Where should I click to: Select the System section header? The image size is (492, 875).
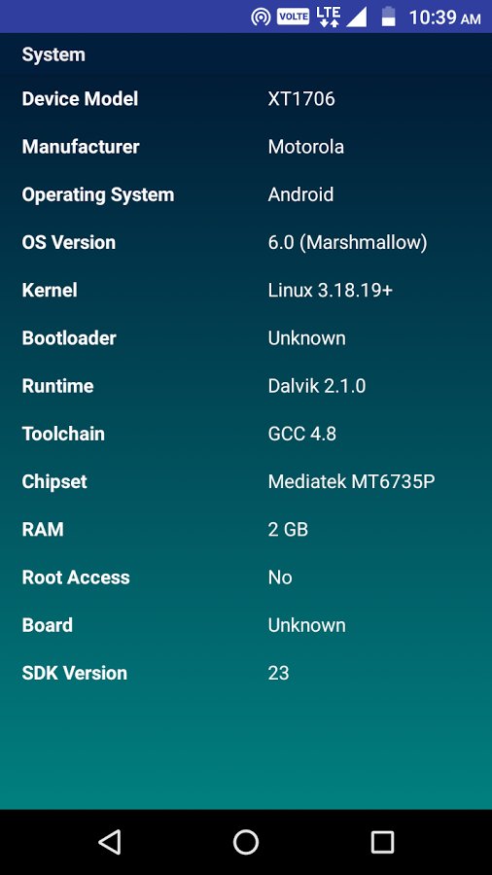[53, 54]
